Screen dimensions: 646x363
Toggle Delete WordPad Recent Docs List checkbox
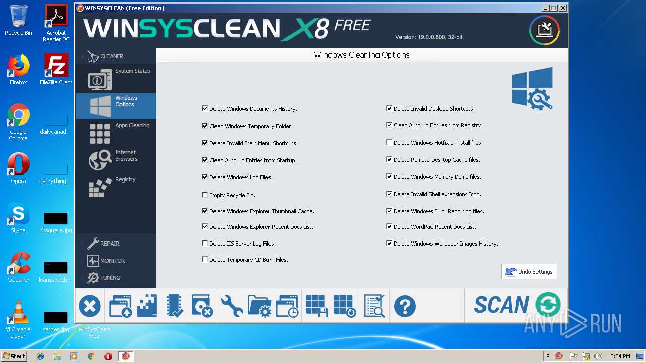[389, 226]
